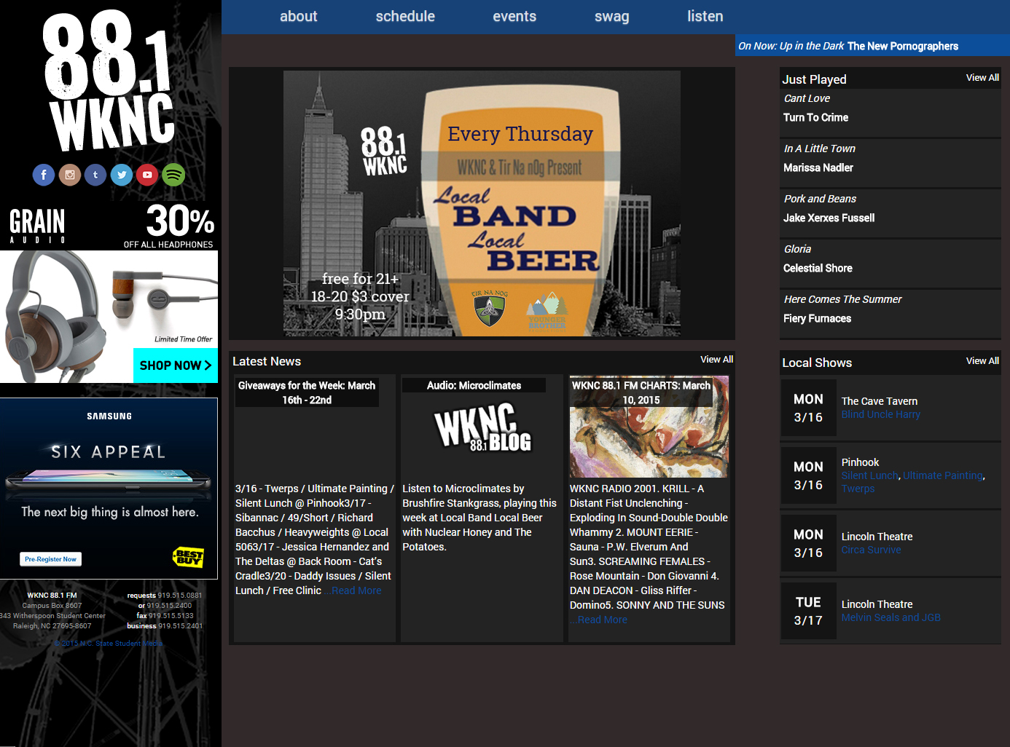The width and height of the screenshot is (1010, 747).
Task: Click artist Celestial Shore
Action: [x=818, y=268]
